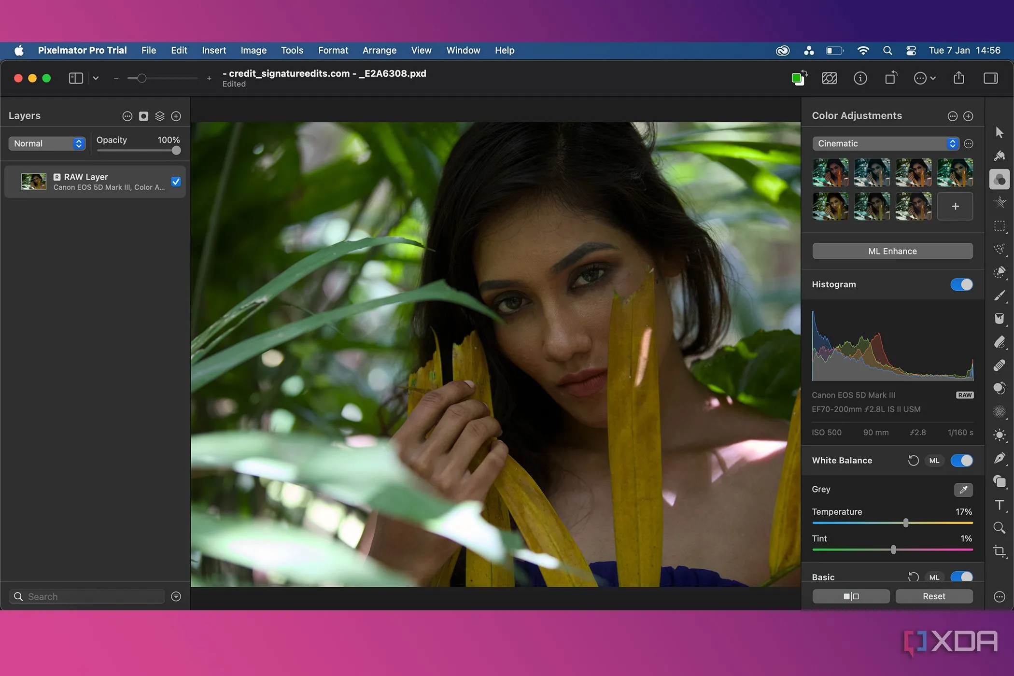Screen dimensions: 1014x676
Task: Click the Temperature slider handle
Action: 905,523
